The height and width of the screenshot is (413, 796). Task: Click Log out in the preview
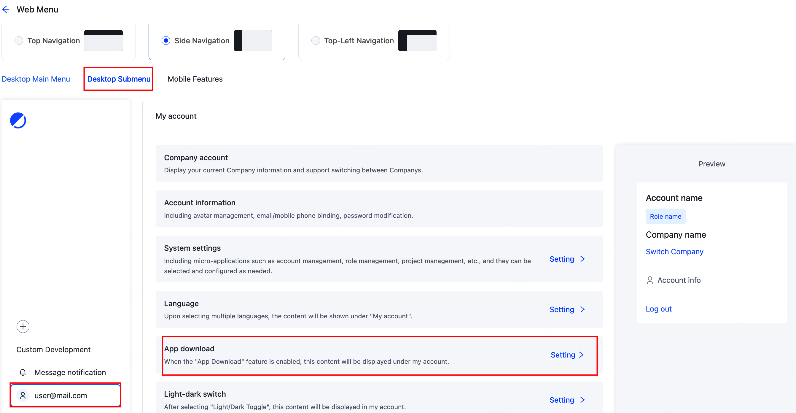658,309
